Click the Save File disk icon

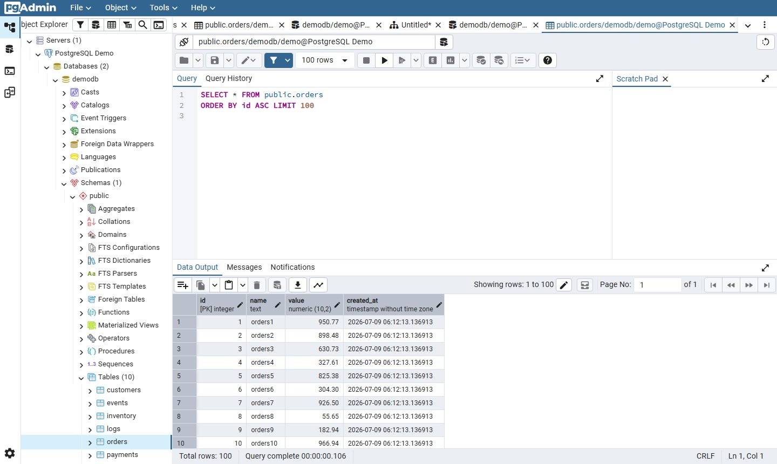pyautogui.click(x=215, y=60)
